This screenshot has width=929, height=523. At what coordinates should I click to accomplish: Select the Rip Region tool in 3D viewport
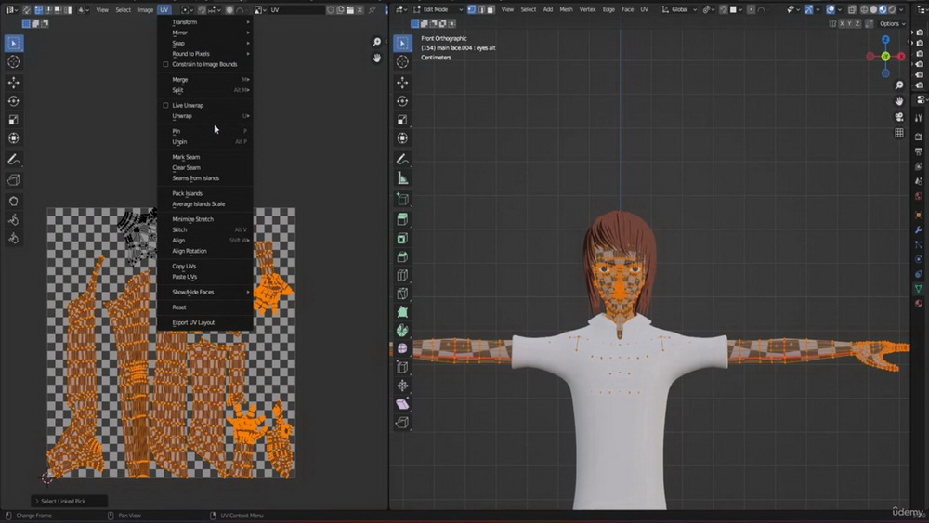[x=402, y=423]
